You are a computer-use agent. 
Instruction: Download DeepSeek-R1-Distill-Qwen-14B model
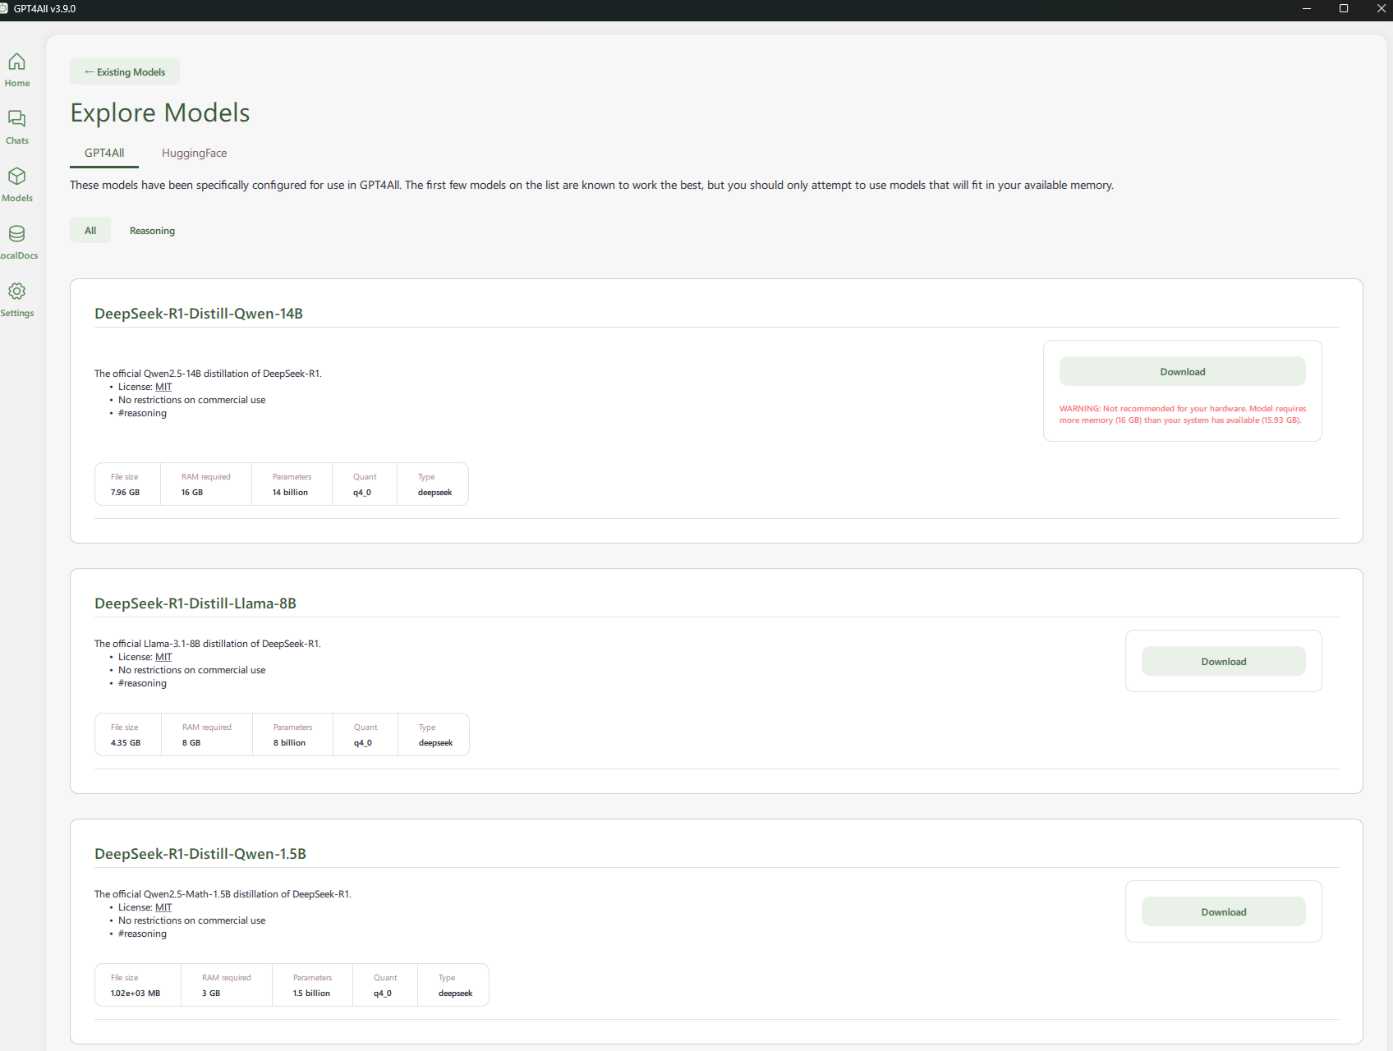click(1183, 372)
